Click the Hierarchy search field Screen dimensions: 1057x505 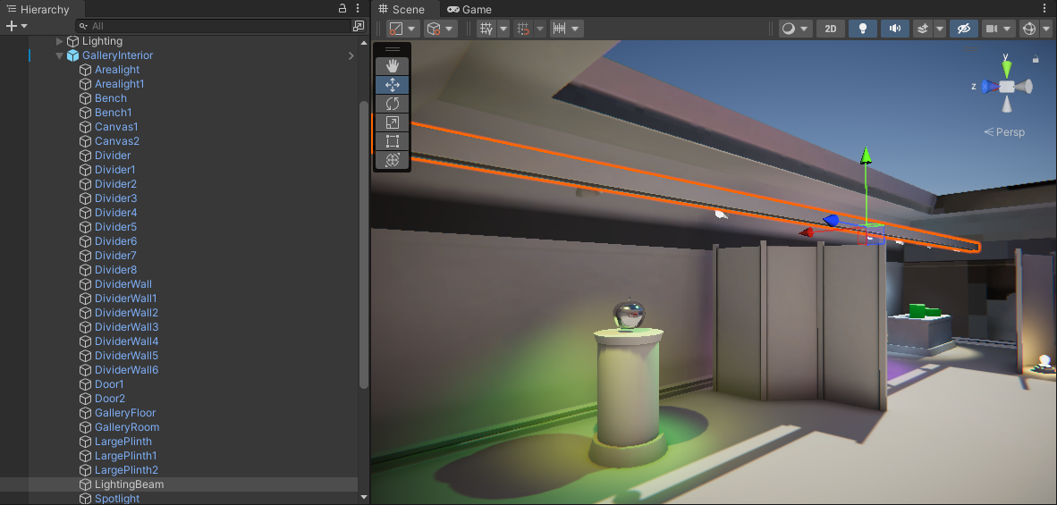click(x=215, y=26)
